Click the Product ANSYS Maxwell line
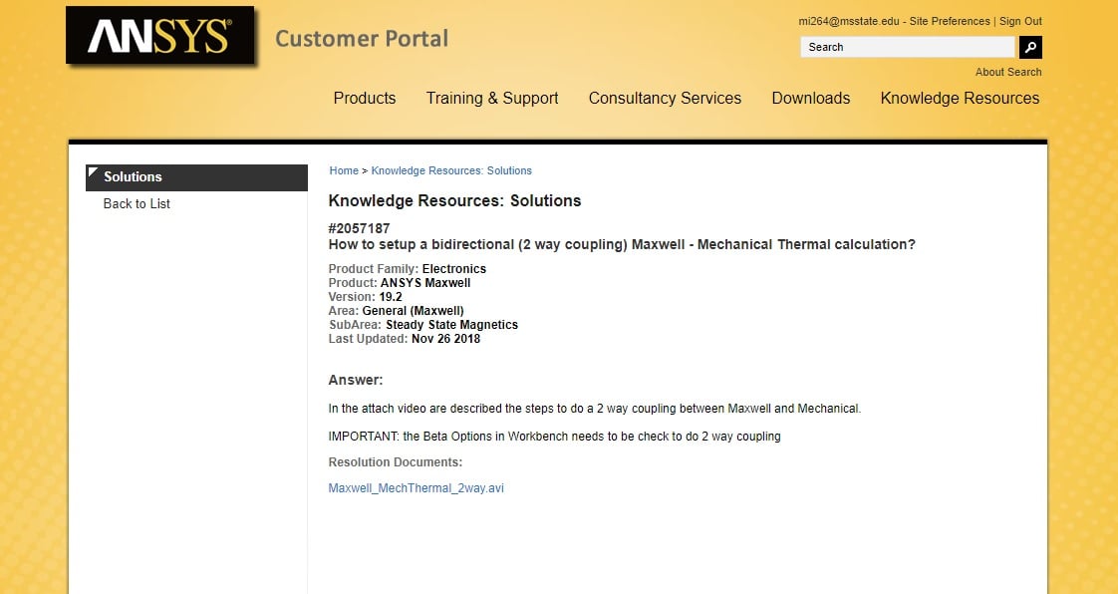Screen dimensions: 1118x594 pos(400,283)
